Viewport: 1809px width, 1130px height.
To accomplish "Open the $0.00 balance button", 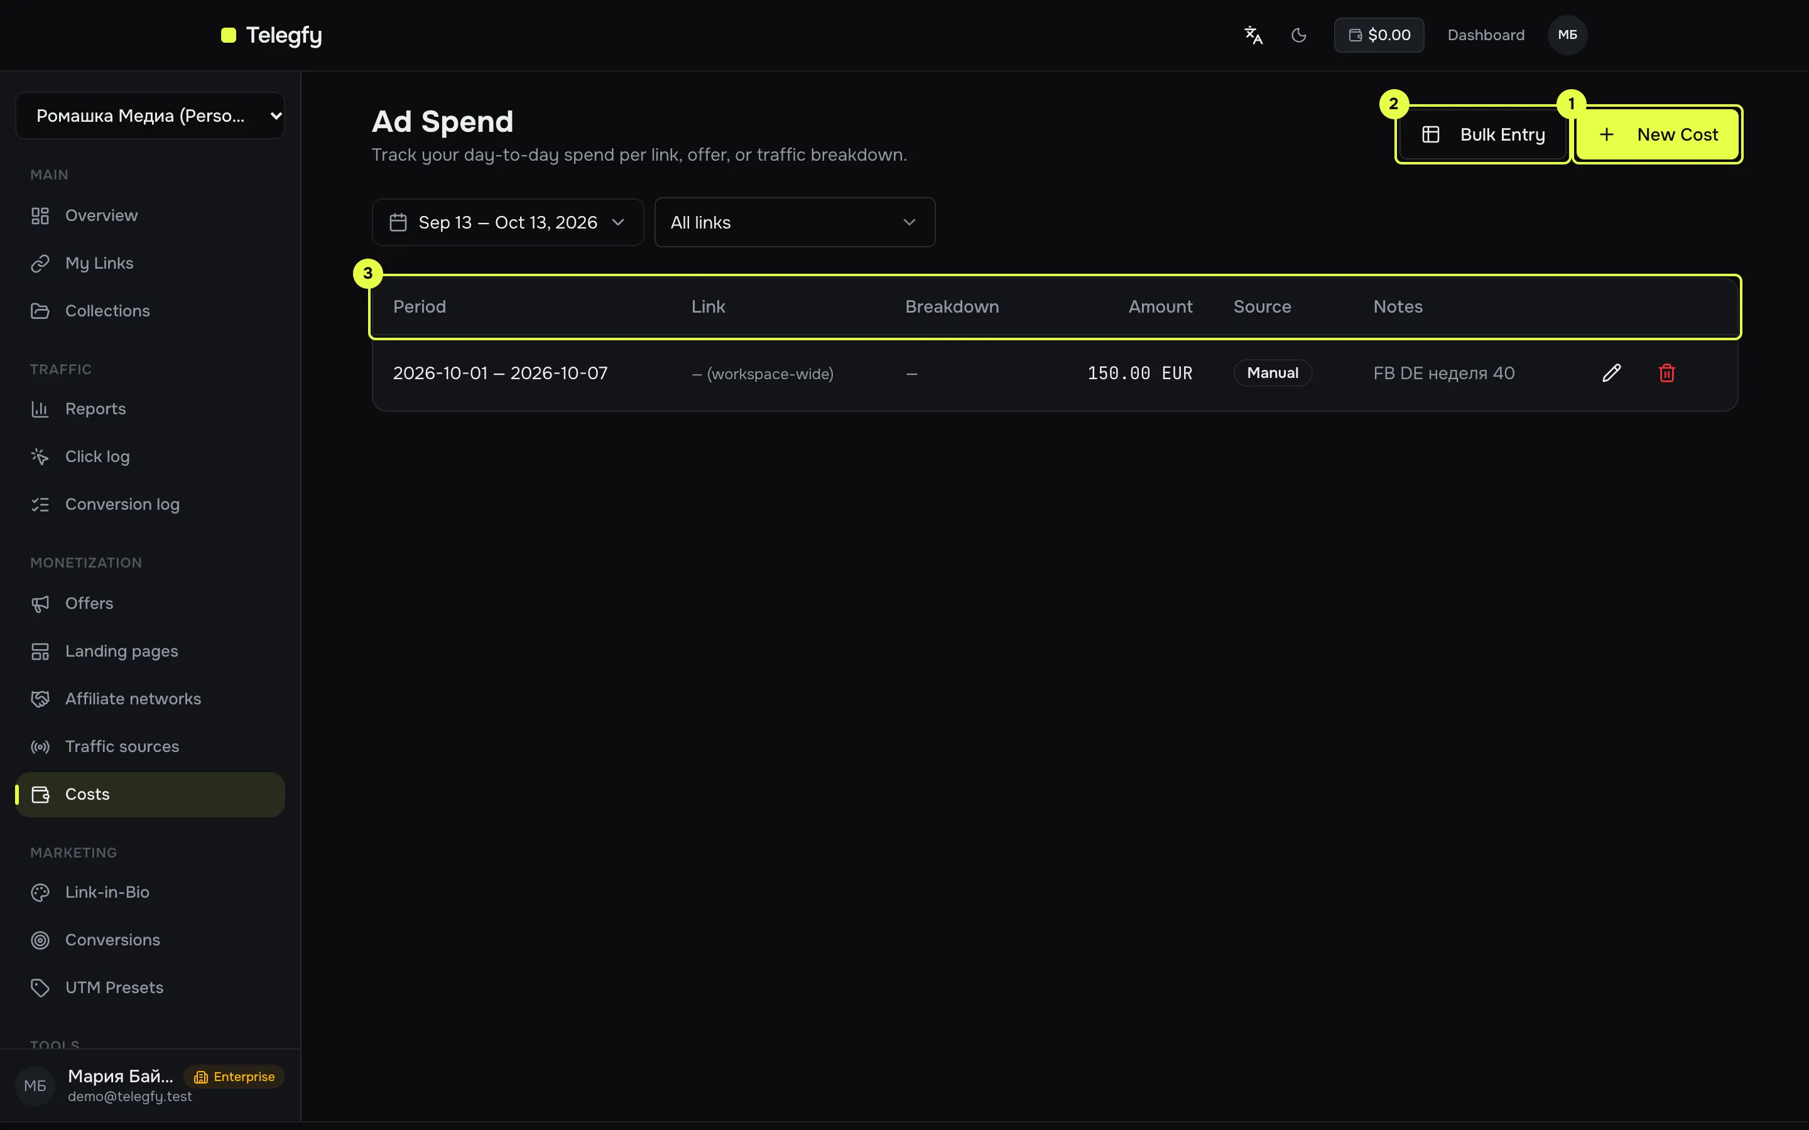I will pos(1379,35).
